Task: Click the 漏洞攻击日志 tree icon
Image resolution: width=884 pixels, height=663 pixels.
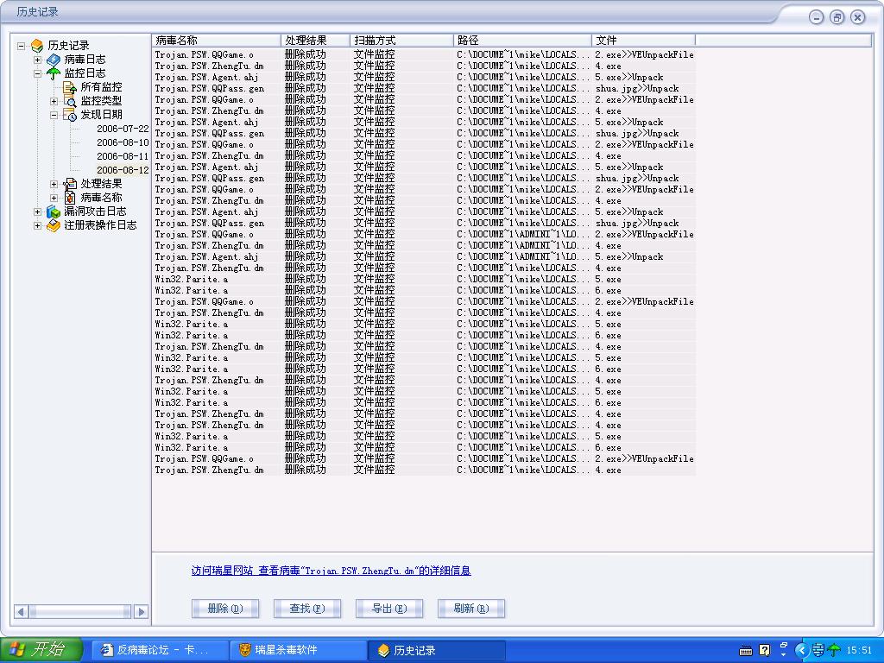Action: point(54,212)
